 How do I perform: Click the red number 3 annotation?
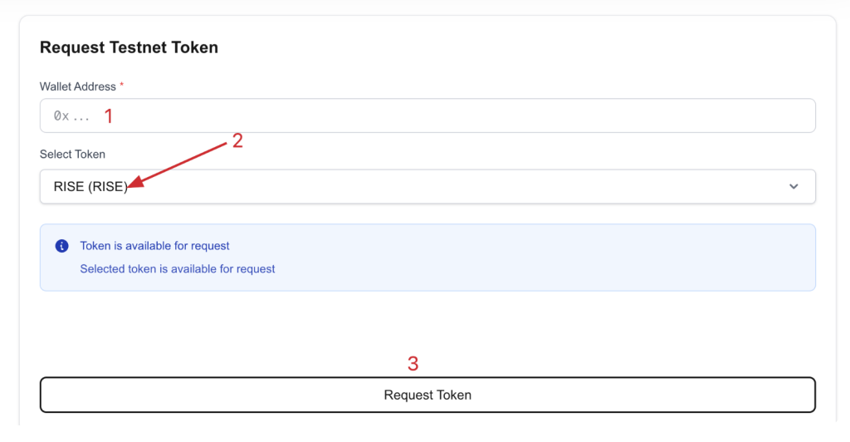(x=413, y=363)
